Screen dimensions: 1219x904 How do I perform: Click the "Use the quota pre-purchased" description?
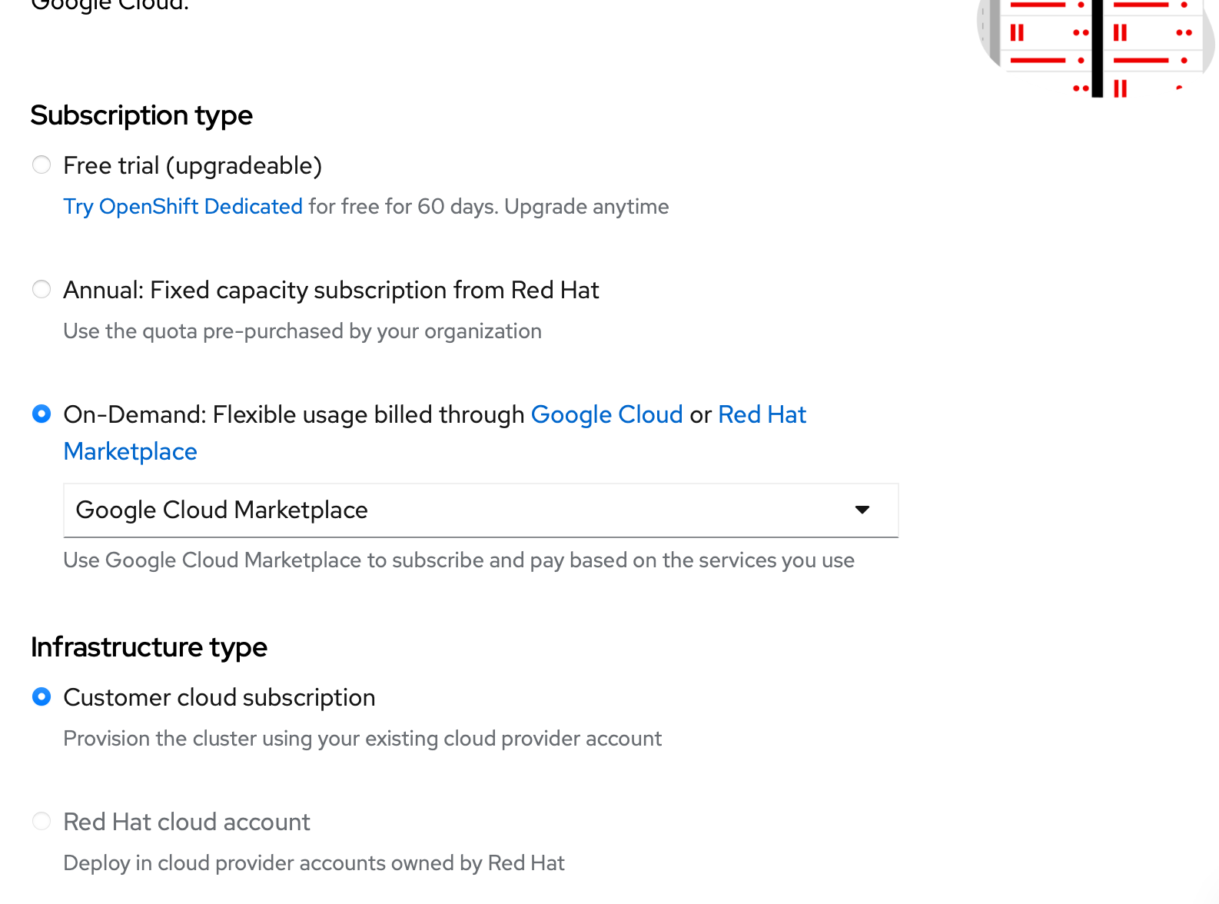[x=302, y=331]
